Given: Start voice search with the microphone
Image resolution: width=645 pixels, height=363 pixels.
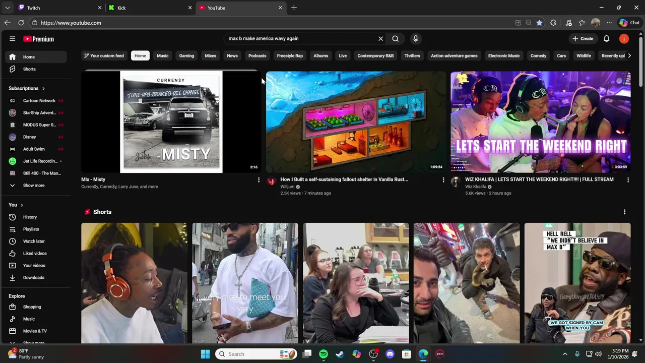Looking at the screenshot, I should point(416,38).
